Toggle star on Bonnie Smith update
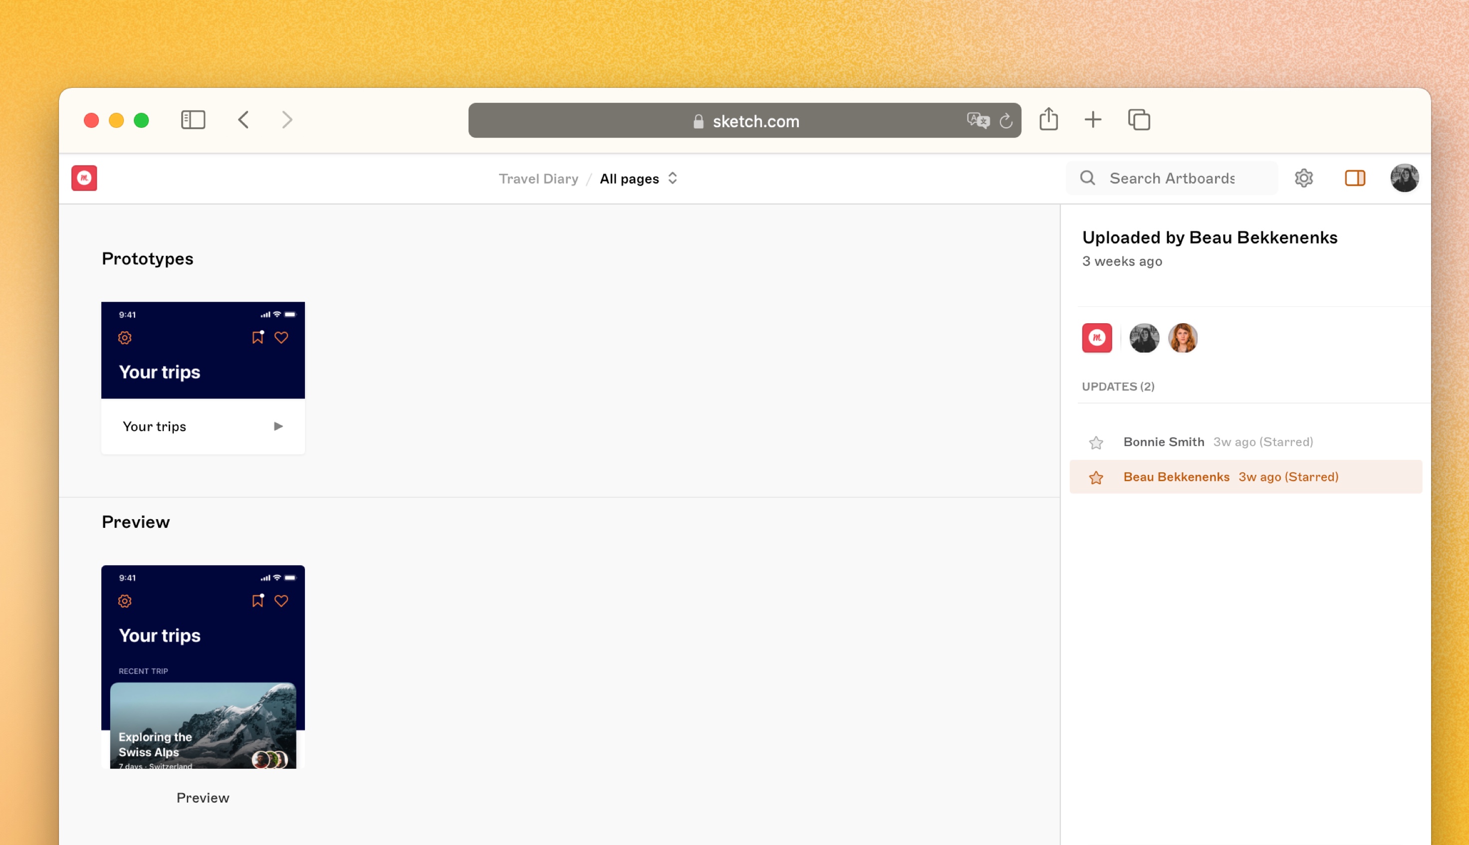Image resolution: width=1469 pixels, height=845 pixels. point(1096,443)
